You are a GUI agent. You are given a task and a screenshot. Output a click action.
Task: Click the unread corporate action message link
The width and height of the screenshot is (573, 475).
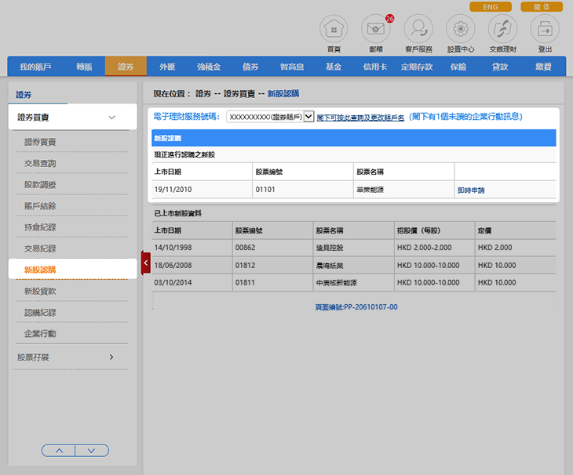[x=466, y=117]
